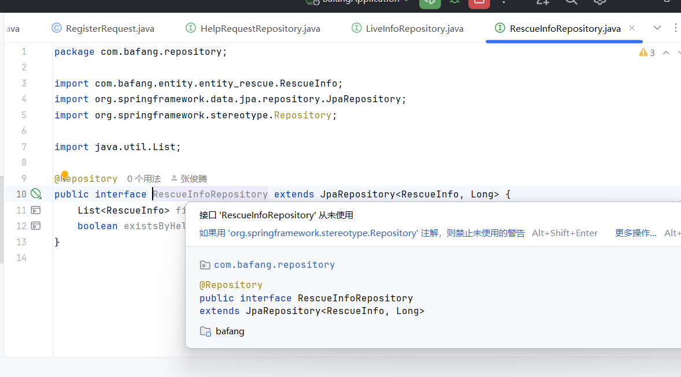This screenshot has height=377, width=681.
Task: Click the Spring bean gutter icon on line 10
Action: (36, 194)
